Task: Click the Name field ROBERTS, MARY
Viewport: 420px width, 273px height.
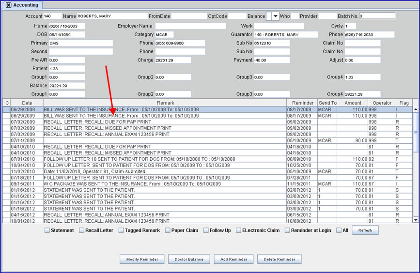Action: click(112, 16)
